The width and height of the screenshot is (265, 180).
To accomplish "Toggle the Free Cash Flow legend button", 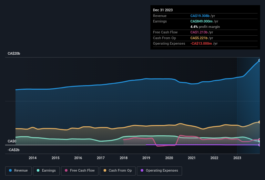I will (80, 171).
